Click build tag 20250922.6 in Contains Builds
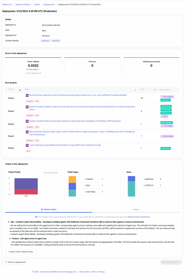Screen dimensions: 186x279 45,41
